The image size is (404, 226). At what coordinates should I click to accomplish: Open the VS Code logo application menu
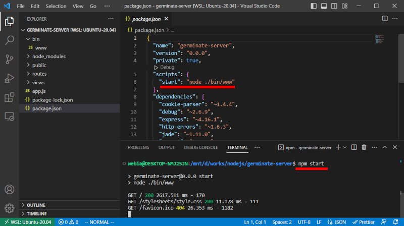click(7, 6)
